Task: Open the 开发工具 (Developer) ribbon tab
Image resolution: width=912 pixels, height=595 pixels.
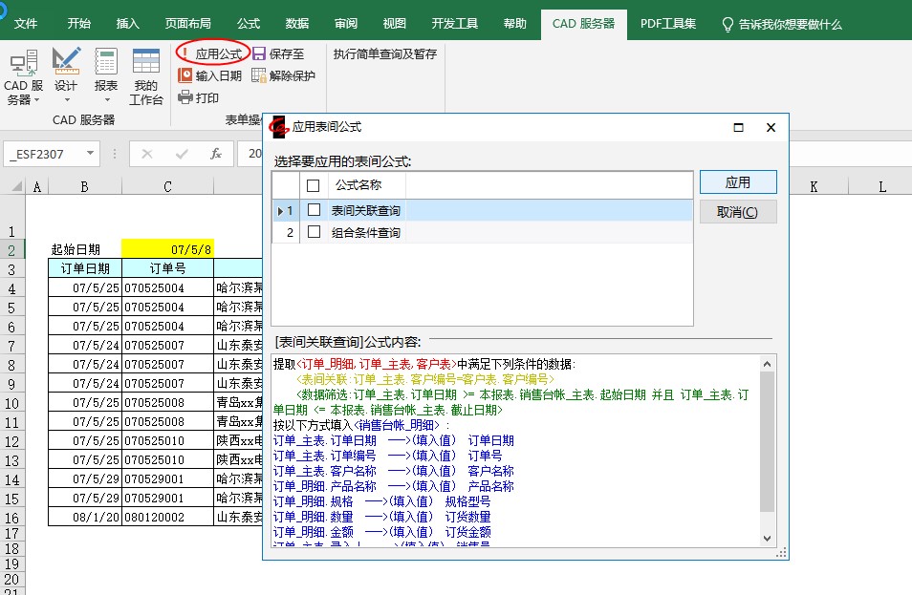Action: point(455,24)
